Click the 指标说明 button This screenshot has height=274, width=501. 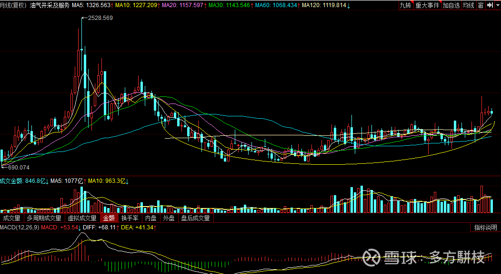(485, 227)
